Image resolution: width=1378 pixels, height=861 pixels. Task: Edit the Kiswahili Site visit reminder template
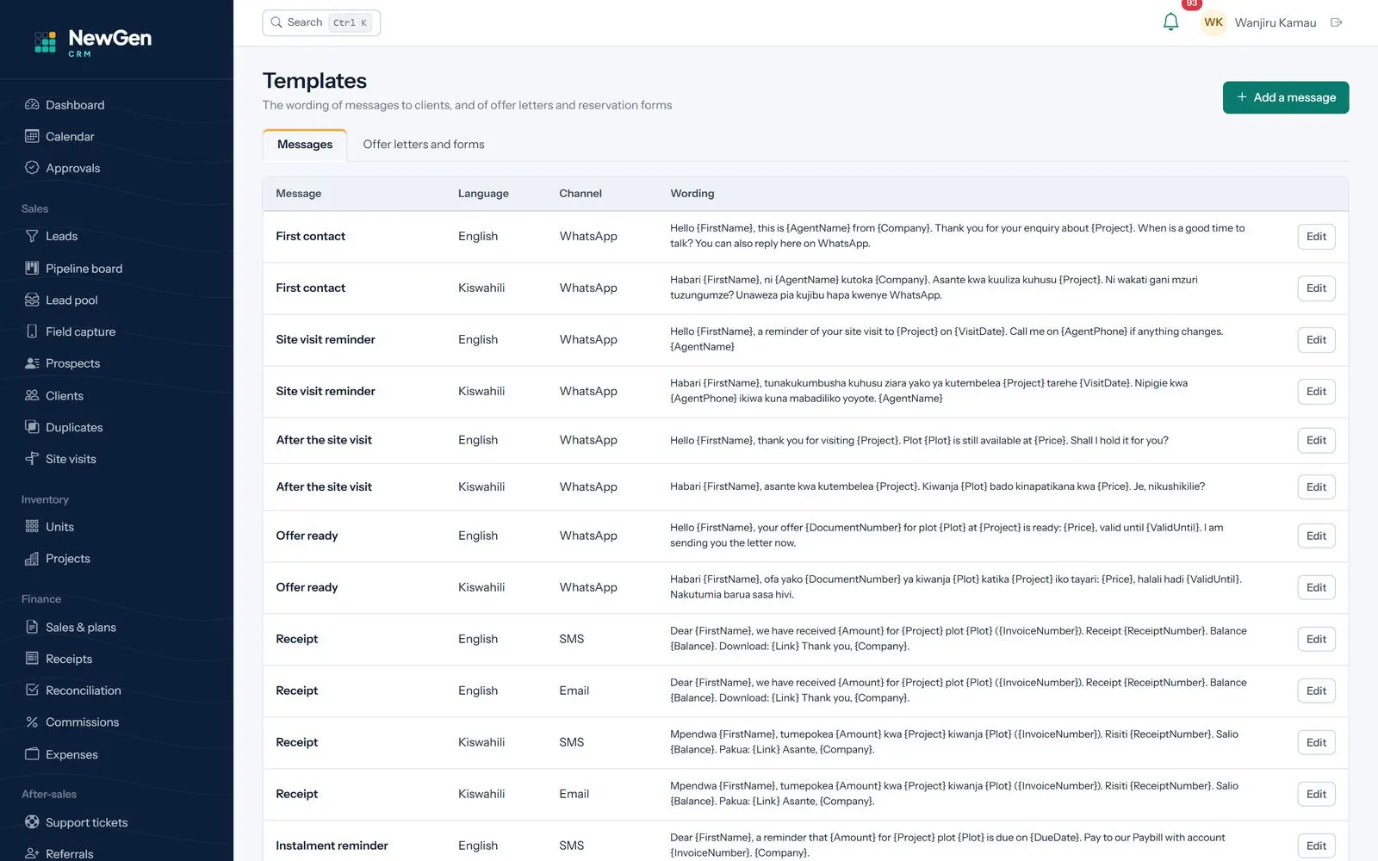point(1316,392)
